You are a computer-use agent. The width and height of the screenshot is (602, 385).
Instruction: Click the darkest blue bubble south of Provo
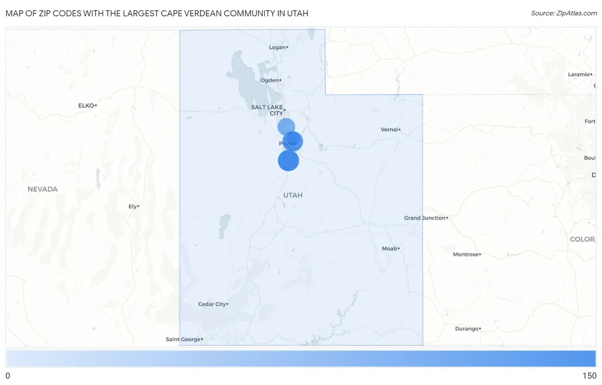[288, 161]
